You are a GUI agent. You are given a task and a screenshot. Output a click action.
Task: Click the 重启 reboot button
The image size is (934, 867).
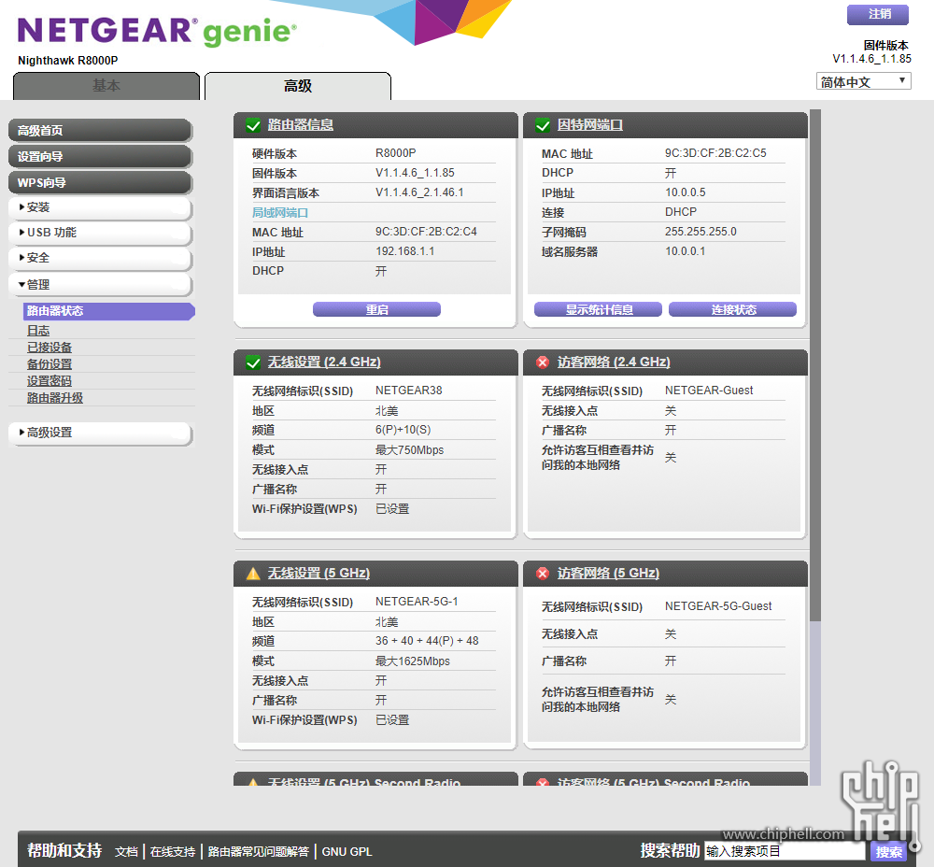pos(377,309)
